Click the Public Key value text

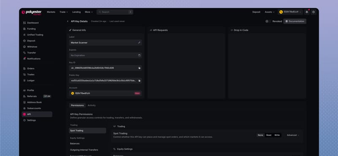[x=104, y=81]
